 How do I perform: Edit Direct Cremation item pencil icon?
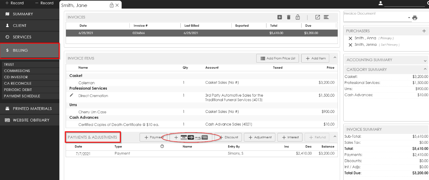point(72,95)
